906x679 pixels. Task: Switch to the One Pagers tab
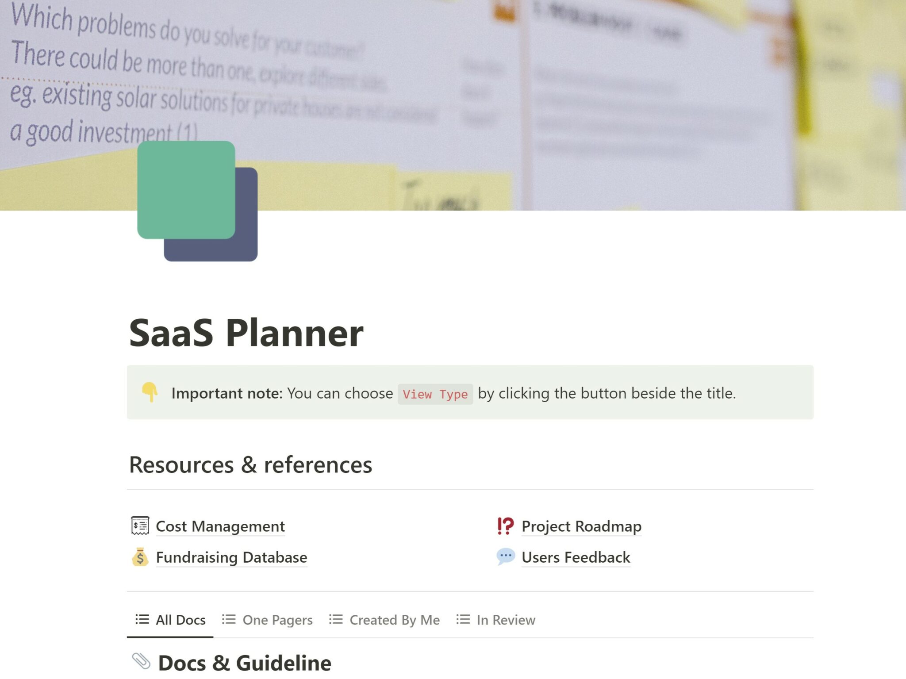pyautogui.click(x=277, y=620)
